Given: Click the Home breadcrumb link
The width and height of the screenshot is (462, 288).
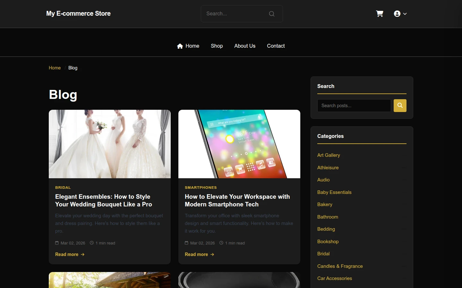Looking at the screenshot, I should [55, 68].
